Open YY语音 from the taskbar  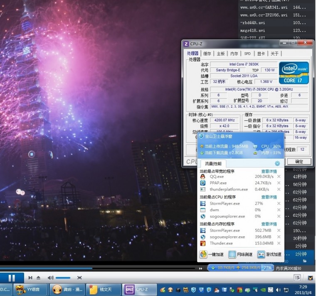click(x=31, y=290)
